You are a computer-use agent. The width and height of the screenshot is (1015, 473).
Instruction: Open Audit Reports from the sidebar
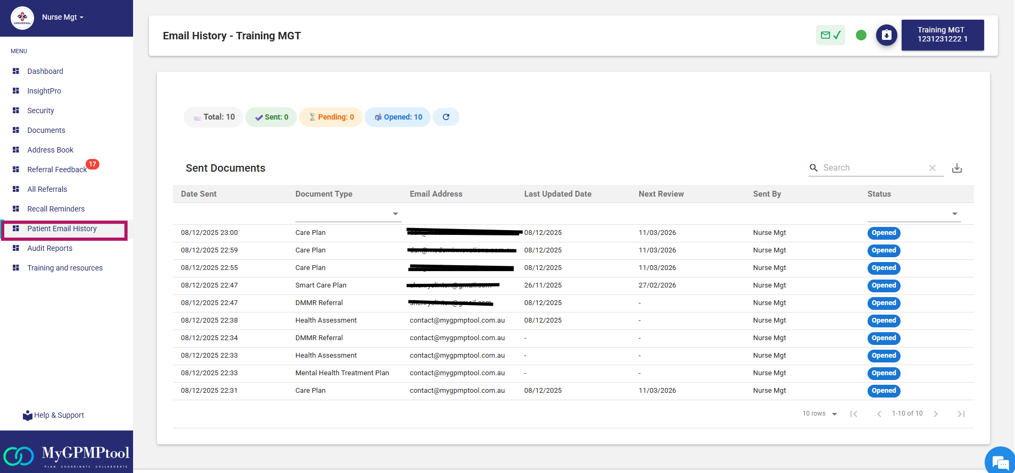tap(49, 248)
